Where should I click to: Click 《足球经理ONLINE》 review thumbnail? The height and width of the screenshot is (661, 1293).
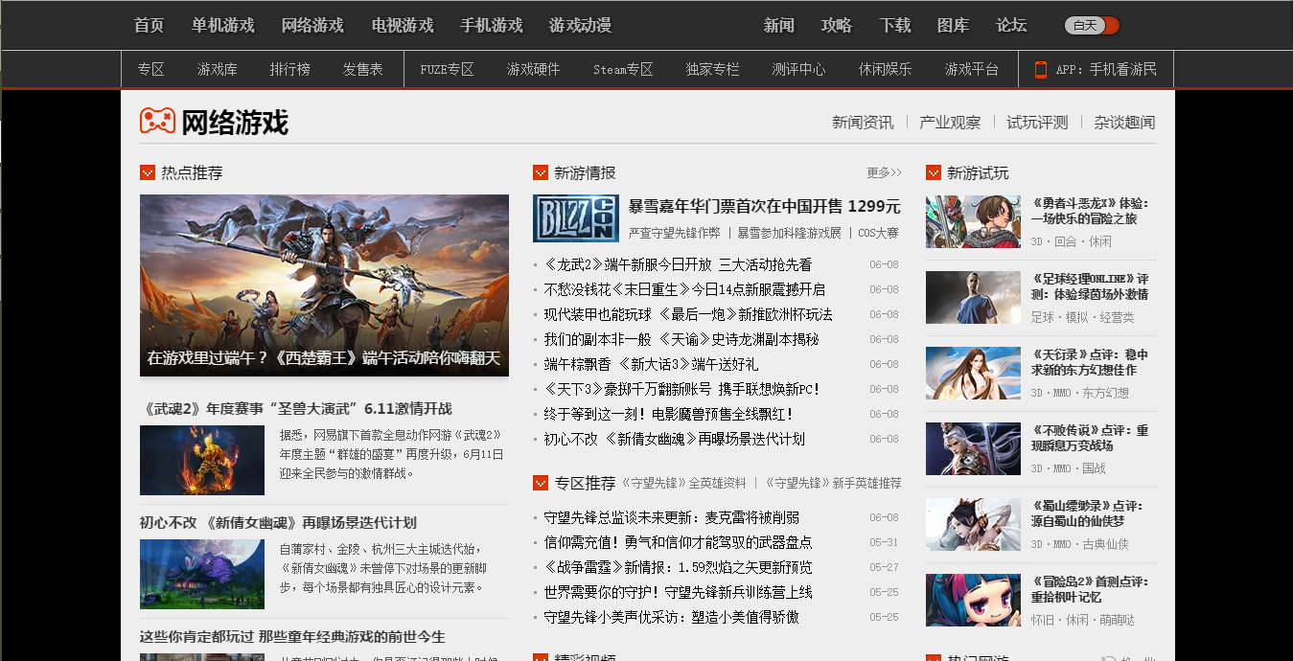pyautogui.click(x=973, y=297)
